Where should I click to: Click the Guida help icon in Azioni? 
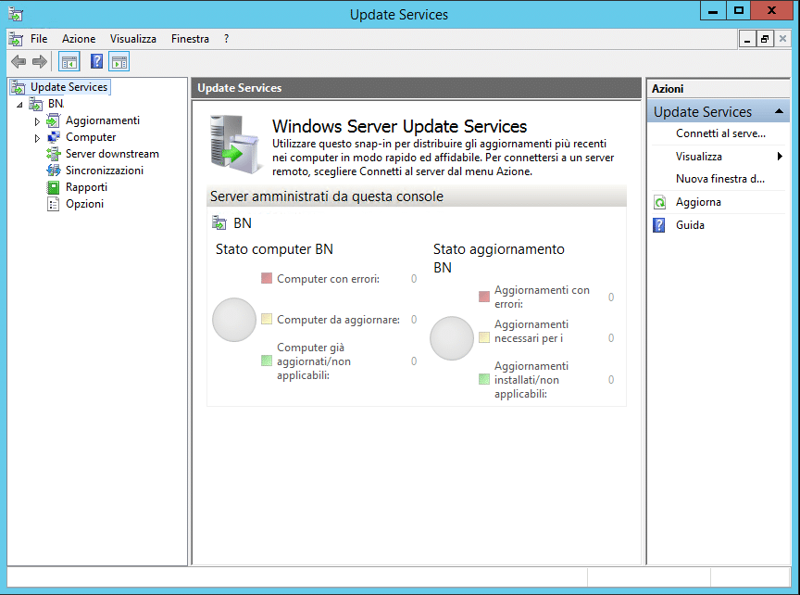point(659,225)
